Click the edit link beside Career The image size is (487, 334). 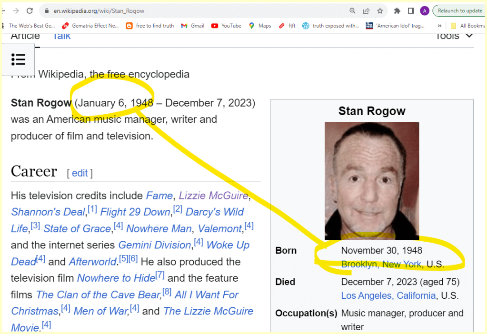coord(80,173)
